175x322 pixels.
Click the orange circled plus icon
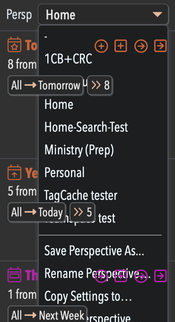pyautogui.click(x=101, y=46)
